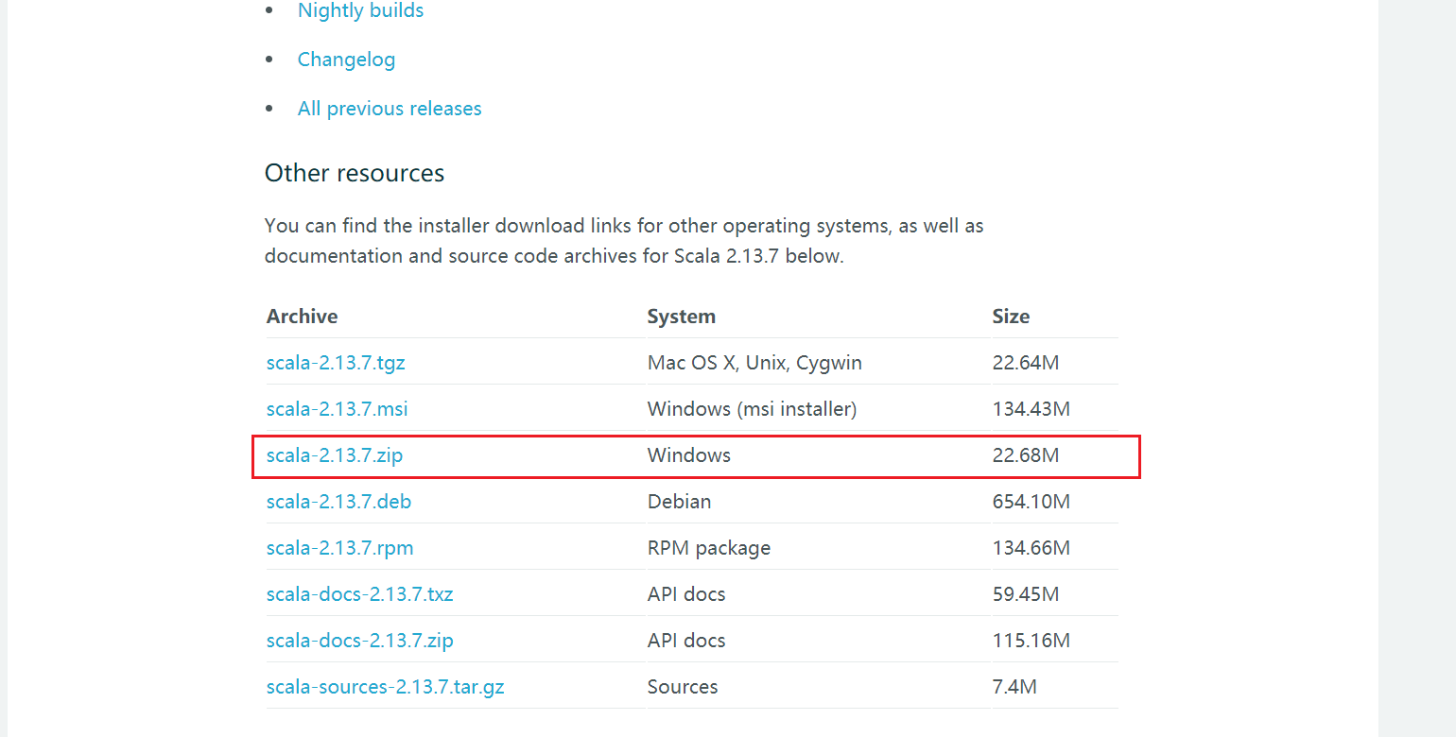Click the 59.45M size value

point(1026,594)
